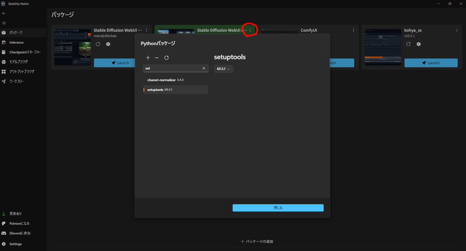The width and height of the screenshot is (466, 251).
Task: Open モデルブラウザ in sidebar
Action: 23,62
